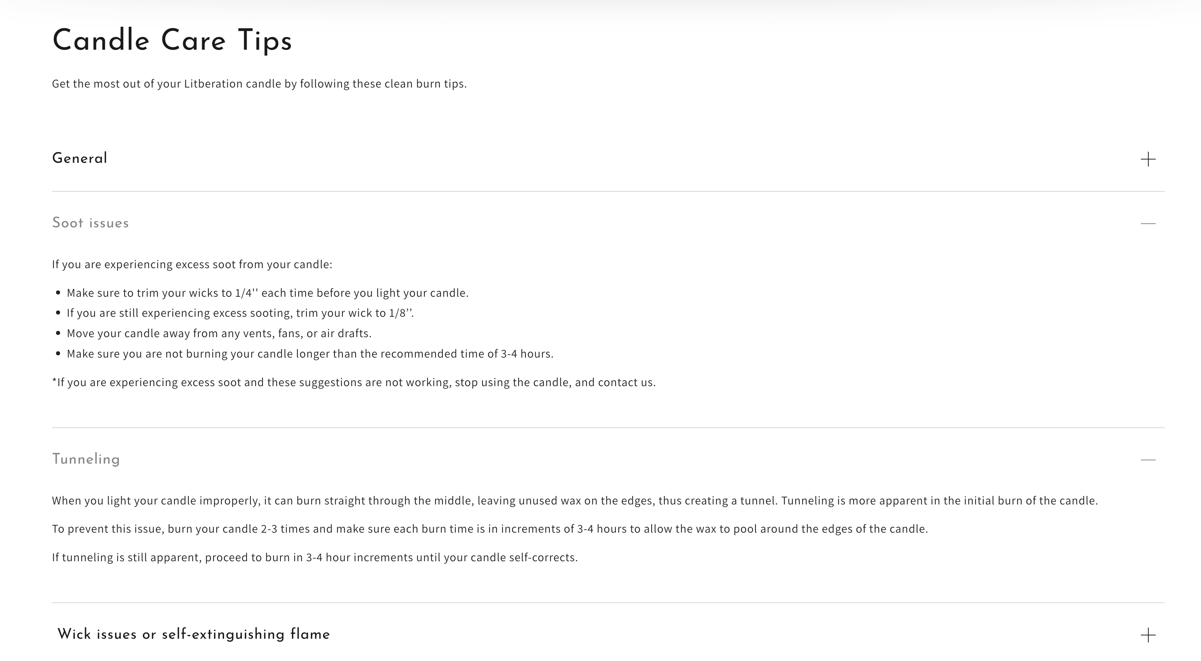Collapse the Tunneling section heading
The image size is (1201, 661).
pos(86,459)
